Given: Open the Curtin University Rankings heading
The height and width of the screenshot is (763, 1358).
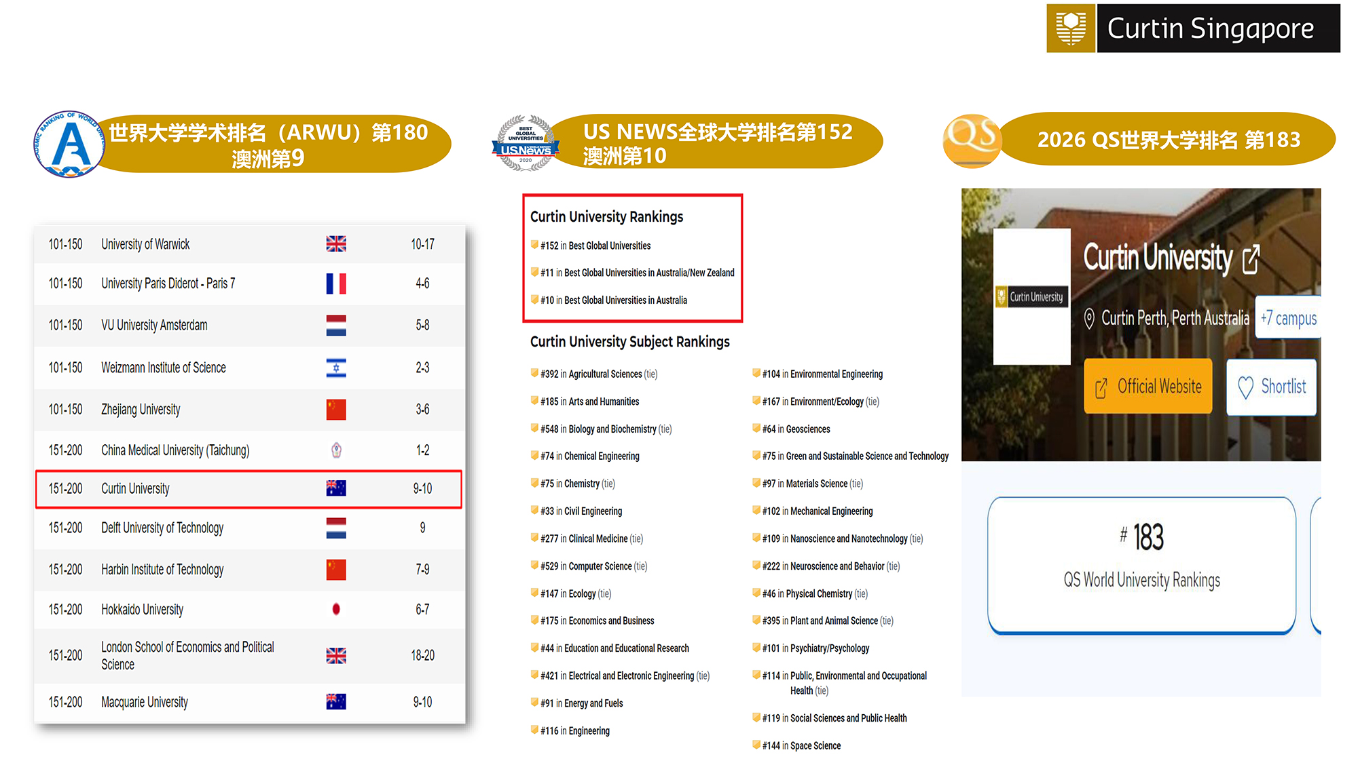Looking at the screenshot, I should [x=606, y=217].
